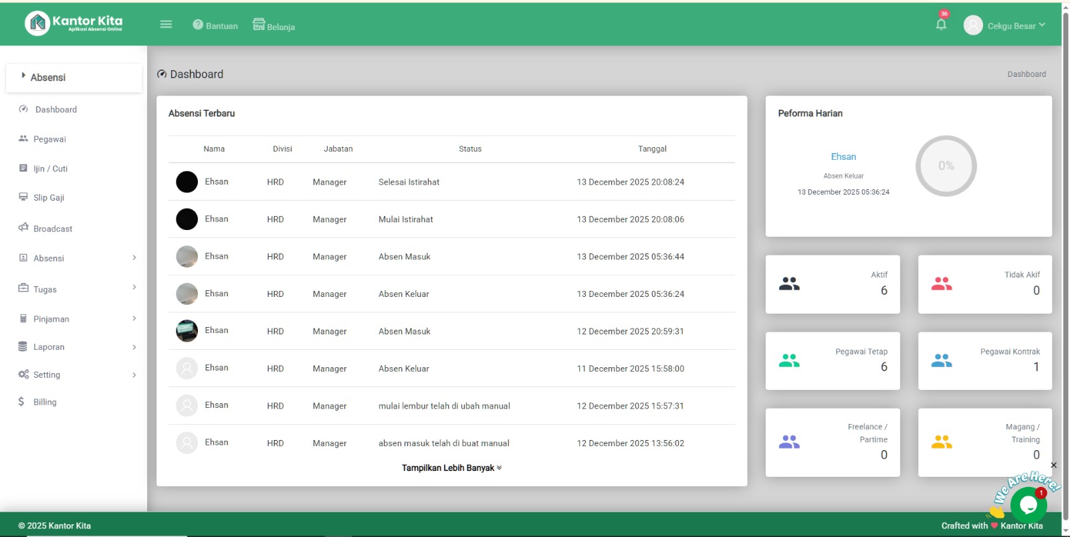Image resolution: width=1070 pixels, height=537 pixels.
Task: Click the page vertical scrollbar
Action: click(1065, 267)
